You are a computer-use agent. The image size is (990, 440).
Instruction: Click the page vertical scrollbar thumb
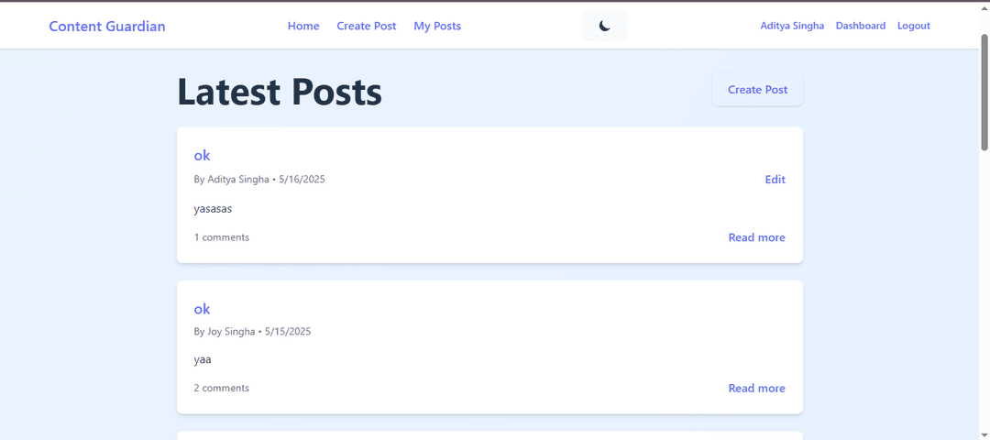point(984,93)
